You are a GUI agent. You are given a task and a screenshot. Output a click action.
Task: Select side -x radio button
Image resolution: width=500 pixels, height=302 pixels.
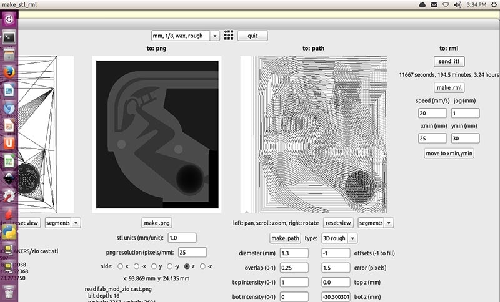coord(136,266)
